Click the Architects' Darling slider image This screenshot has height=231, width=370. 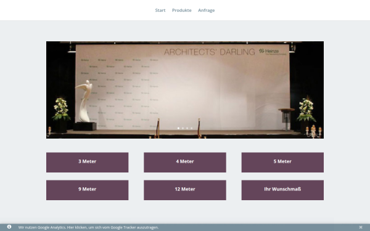pos(185,90)
